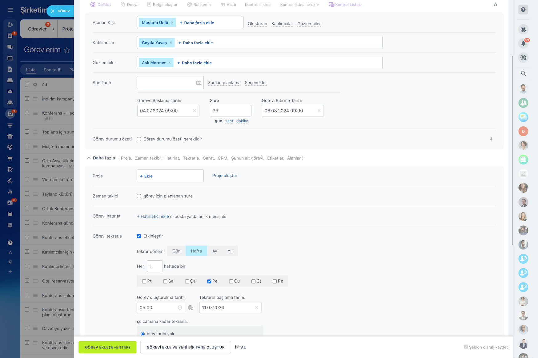Click the Proje oluştur link
538x358 pixels.
[x=224, y=176]
